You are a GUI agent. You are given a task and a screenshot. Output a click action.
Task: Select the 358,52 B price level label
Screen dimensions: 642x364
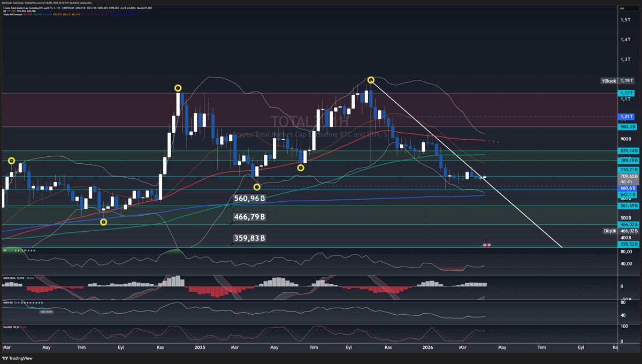(x=628, y=244)
